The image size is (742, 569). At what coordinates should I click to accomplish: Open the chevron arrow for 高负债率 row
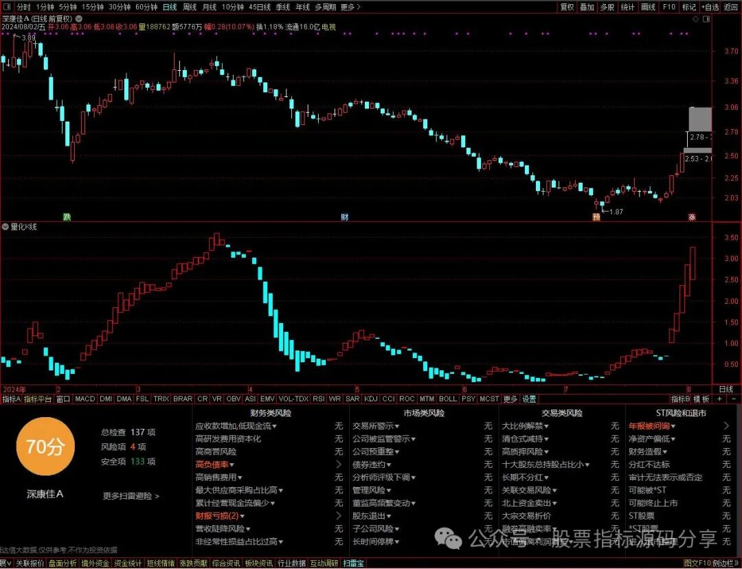(339, 465)
